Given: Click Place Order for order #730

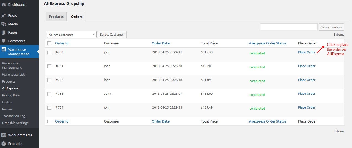Looking at the screenshot, I should pos(307,52).
